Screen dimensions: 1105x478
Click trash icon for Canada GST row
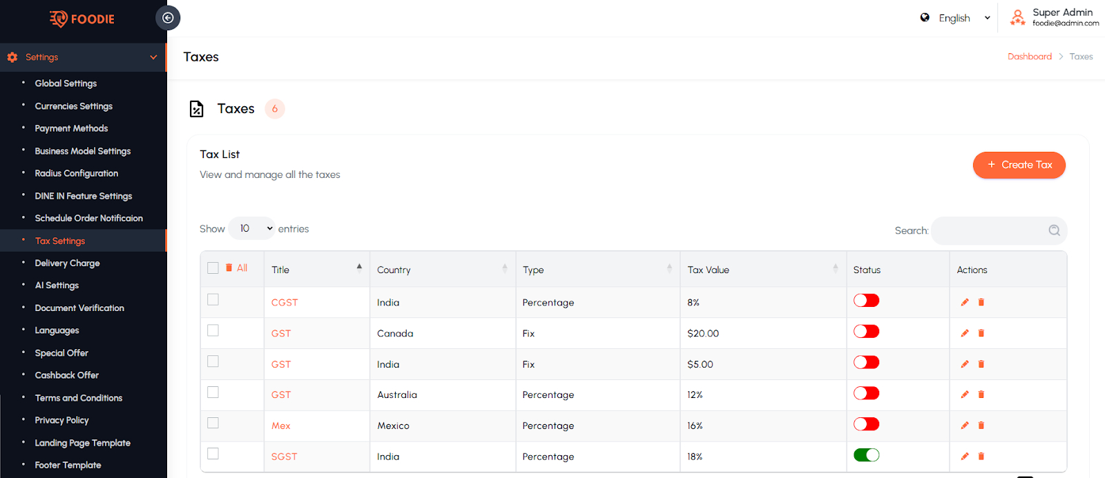pos(981,333)
